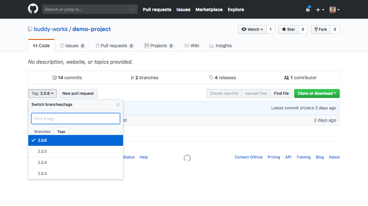View the 2 branches list

click(145, 78)
